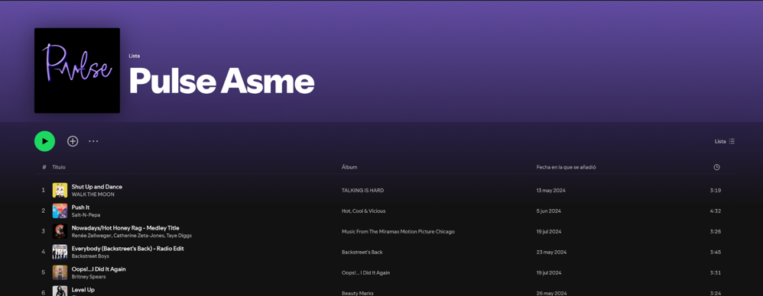The width and height of the screenshot is (763, 296).
Task: Sort tracks by duration clock icon
Action: (716, 167)
